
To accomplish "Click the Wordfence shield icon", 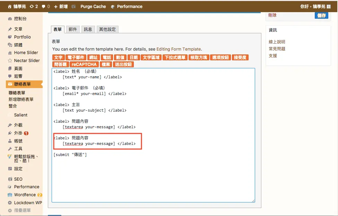I will point(10,195).
